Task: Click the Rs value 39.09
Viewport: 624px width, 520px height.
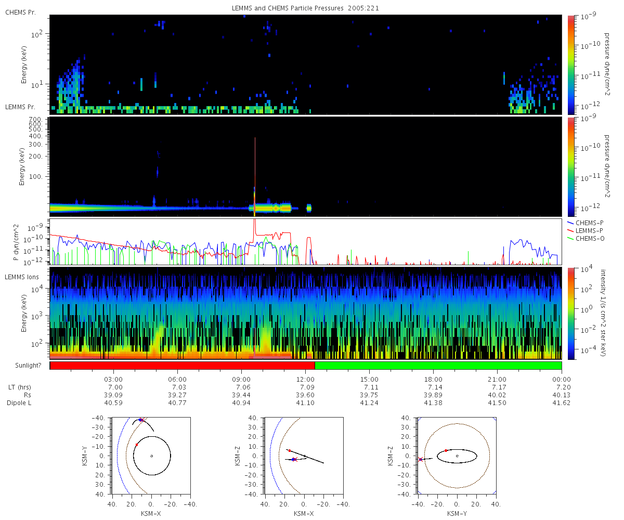Action: pyautogui.click(x=114, y=395)
